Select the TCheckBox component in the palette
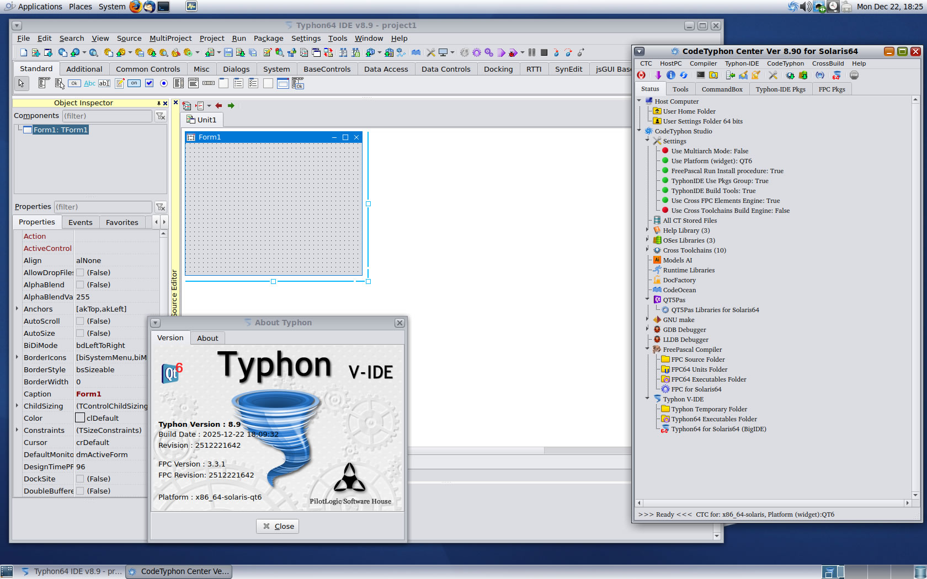Screen dimensions: 927x579 [149, 83]
